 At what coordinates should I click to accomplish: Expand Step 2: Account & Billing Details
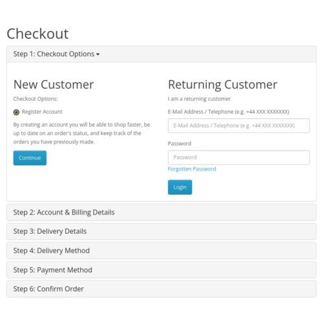pyautogui.click(x=161, y=213)
